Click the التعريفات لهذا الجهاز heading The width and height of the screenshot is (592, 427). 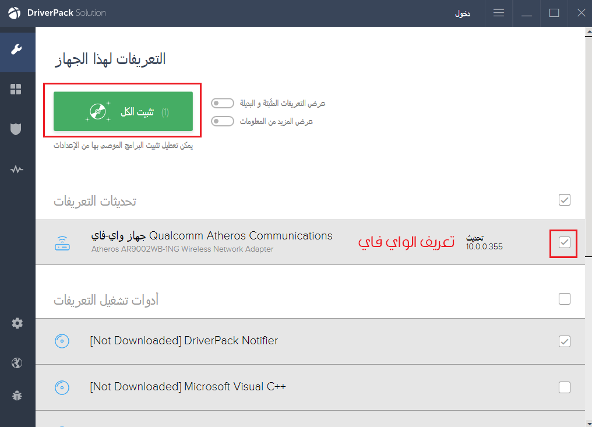click(x=110, y=59)
